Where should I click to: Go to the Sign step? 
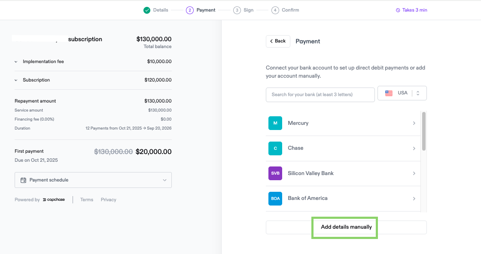tap(243, 10)
